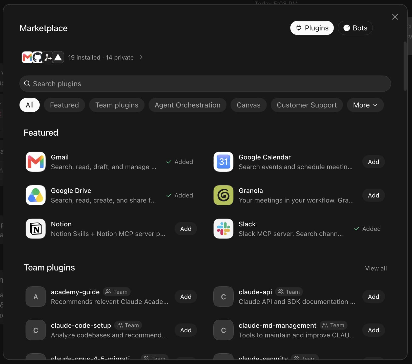
Task: Add the Granola plugin
Action: (x=374, y=195)
